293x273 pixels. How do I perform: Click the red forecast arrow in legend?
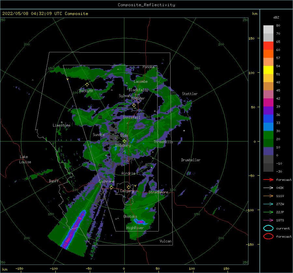click(268, 180)
